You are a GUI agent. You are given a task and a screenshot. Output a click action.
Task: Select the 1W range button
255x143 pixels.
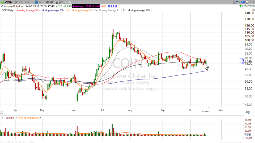tap(24, 142)
